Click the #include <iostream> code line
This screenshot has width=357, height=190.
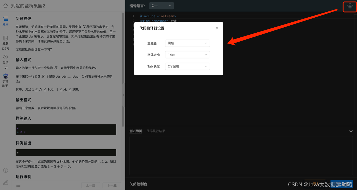158,16
